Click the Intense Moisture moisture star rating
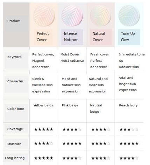 coord(72,143)
